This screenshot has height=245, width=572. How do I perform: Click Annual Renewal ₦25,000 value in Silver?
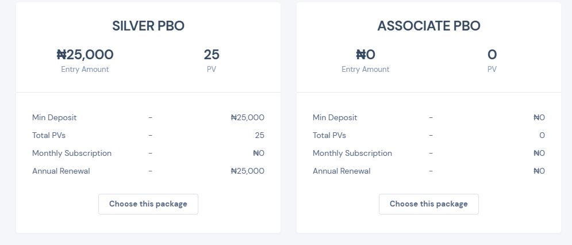pos(248,171)
